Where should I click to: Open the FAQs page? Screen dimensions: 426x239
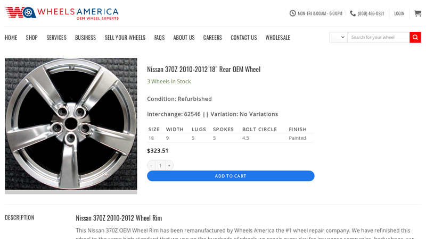click(x=159, y=38)
